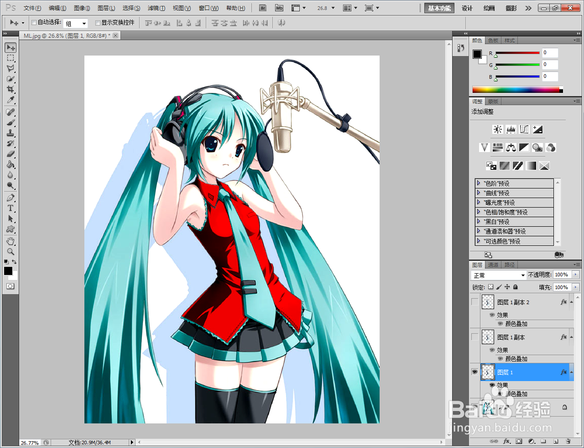
Task: Open the 图像(I) menu
Action: 82,8
